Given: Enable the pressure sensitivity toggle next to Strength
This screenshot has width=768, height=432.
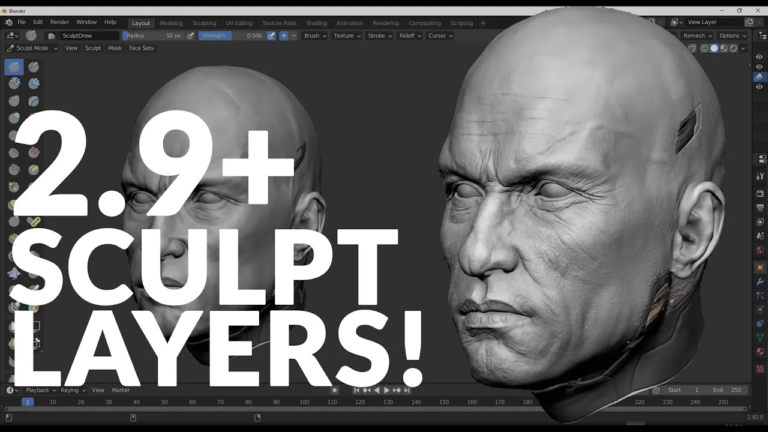Looking at the screenshot, I should click(271, 35).
